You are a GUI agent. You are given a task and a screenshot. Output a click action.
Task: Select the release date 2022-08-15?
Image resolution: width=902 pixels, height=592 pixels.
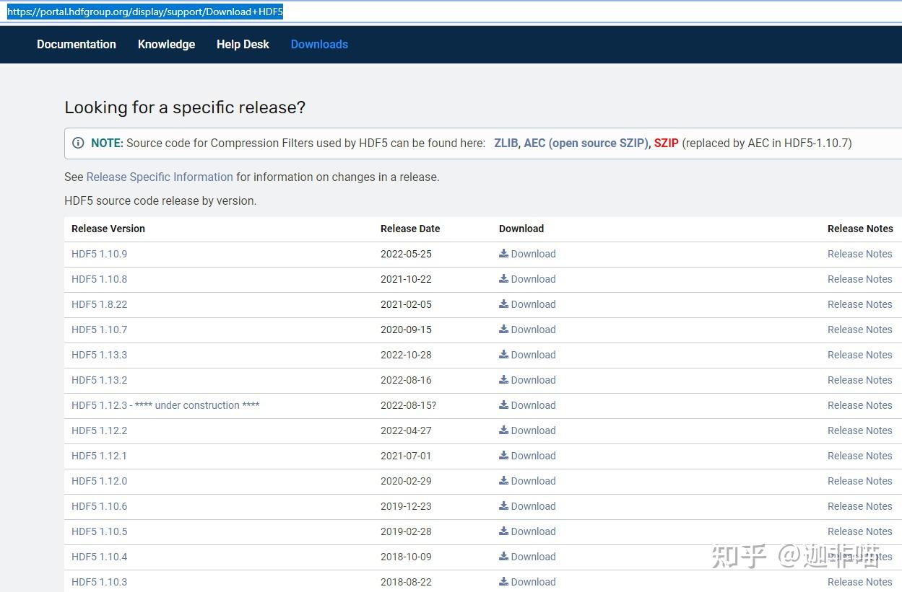click(408, 405)
